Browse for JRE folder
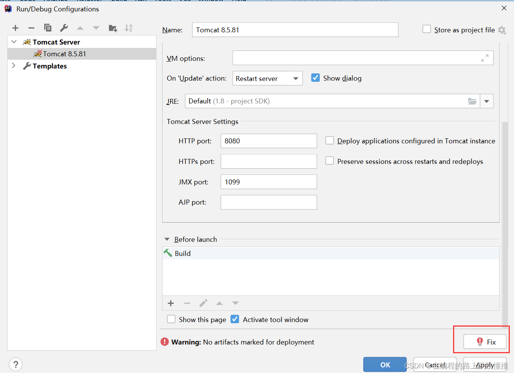The height and width of the screenshot is (373, 514). point(472,101)
